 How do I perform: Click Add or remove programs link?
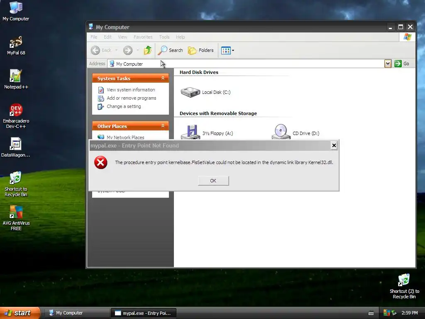tap(132, 98)
